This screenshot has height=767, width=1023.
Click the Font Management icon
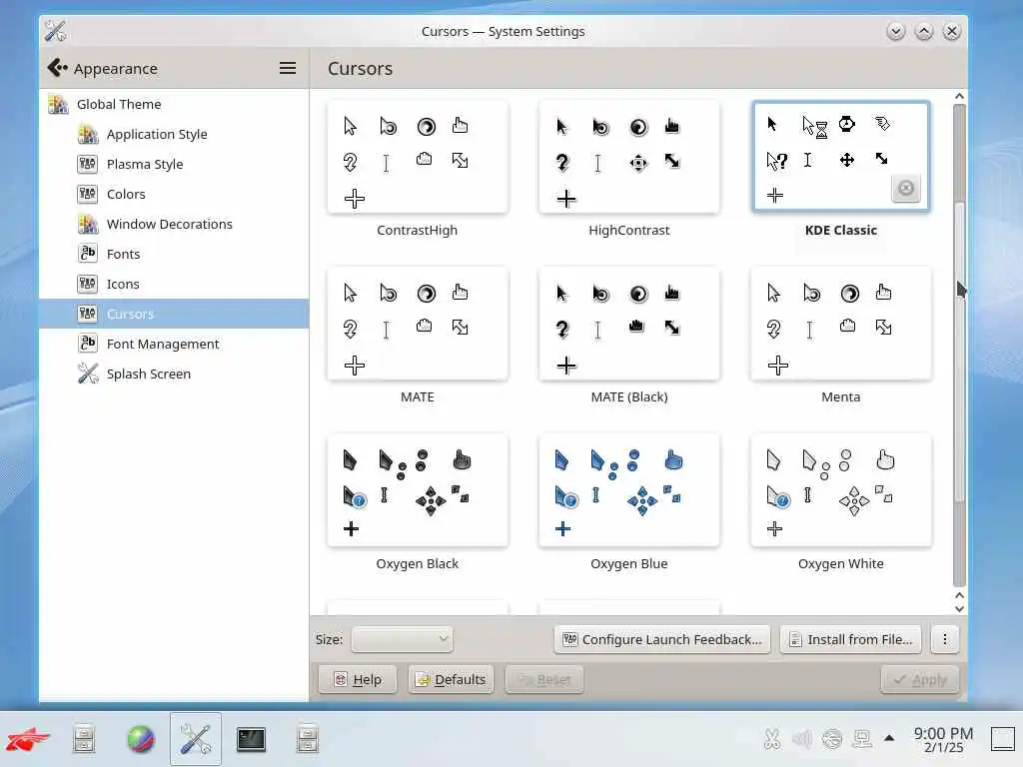point(88,344)
